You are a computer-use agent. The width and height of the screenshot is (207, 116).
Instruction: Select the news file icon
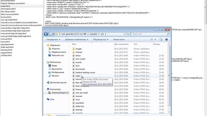[74, 100]
